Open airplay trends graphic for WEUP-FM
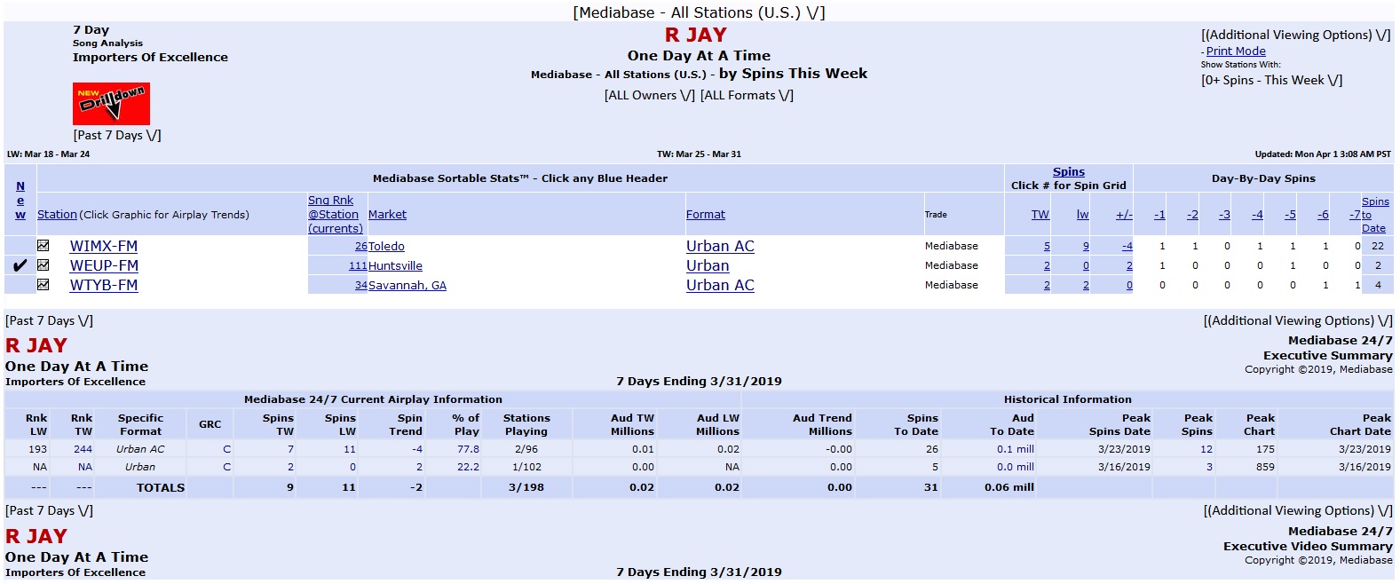 tap(43, 264)
